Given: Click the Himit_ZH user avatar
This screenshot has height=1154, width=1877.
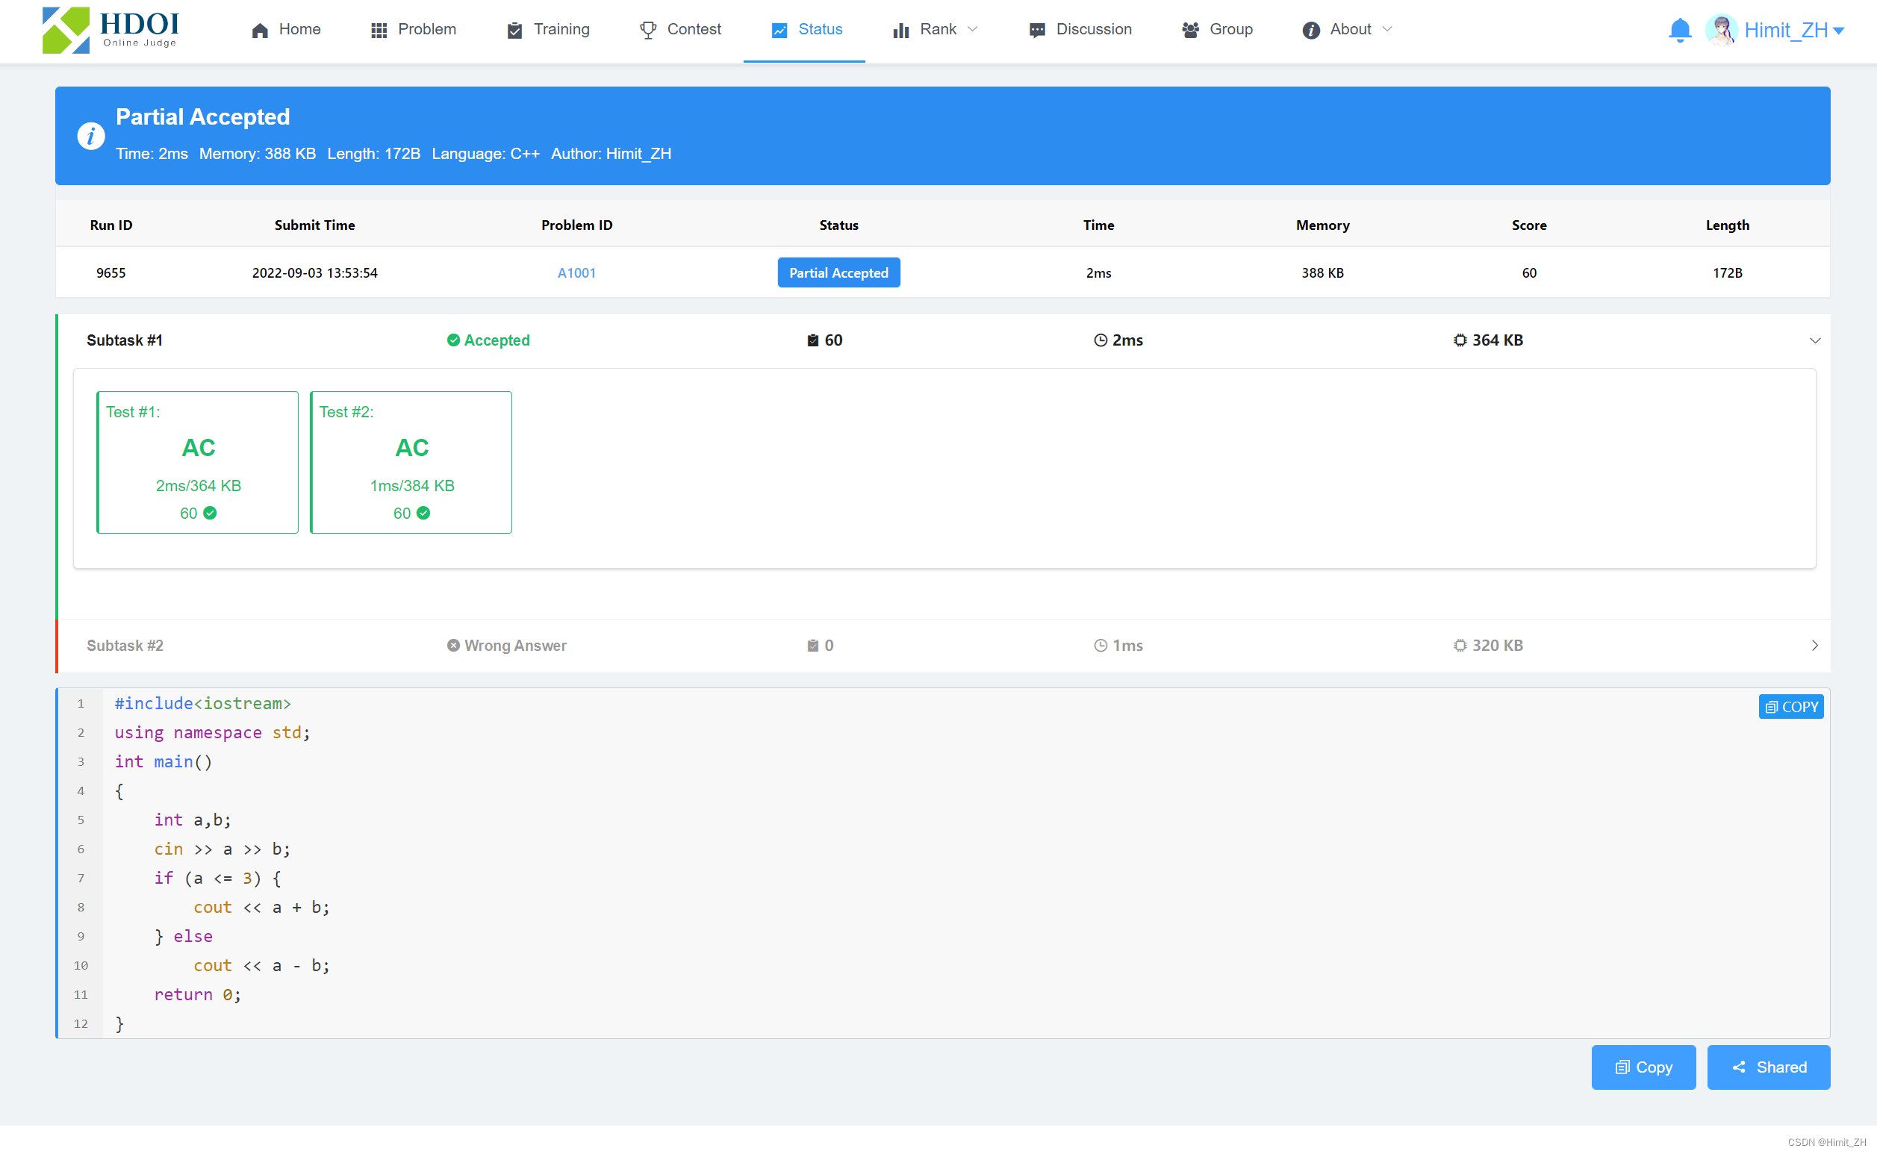Looking at the screenshot, I should pos(1721,30).
